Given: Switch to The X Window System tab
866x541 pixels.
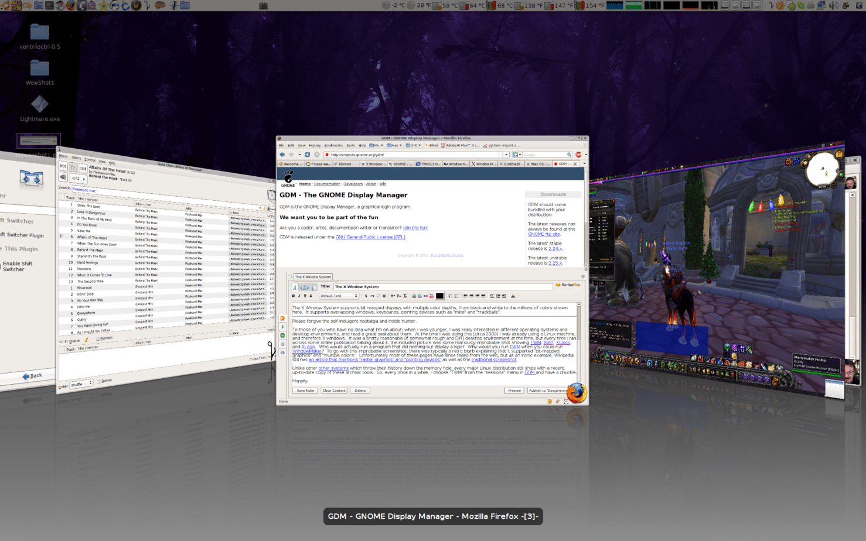Looking at the screenshot, I should [312, 276].
